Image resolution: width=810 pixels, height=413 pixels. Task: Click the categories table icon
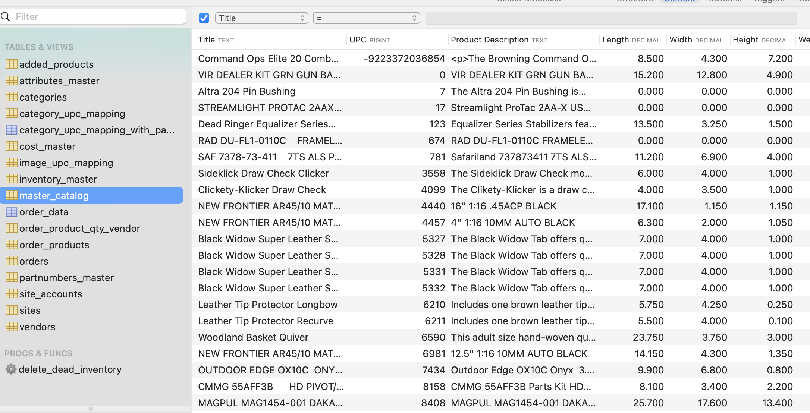(x=11, y=97)
